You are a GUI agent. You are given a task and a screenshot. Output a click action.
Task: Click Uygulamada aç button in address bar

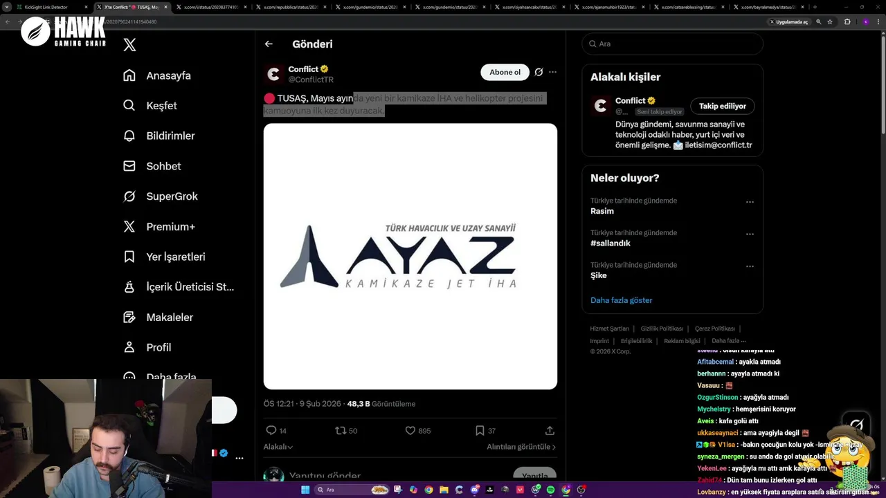788,21
